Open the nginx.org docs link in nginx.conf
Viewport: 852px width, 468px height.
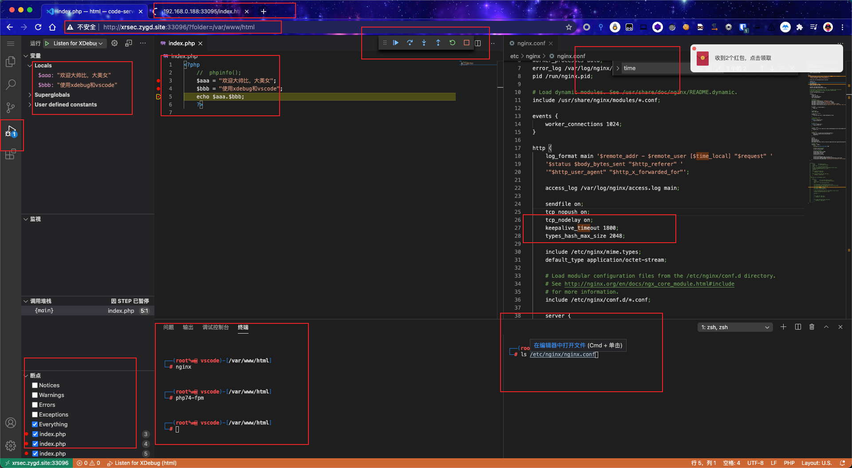click(649, 284)
